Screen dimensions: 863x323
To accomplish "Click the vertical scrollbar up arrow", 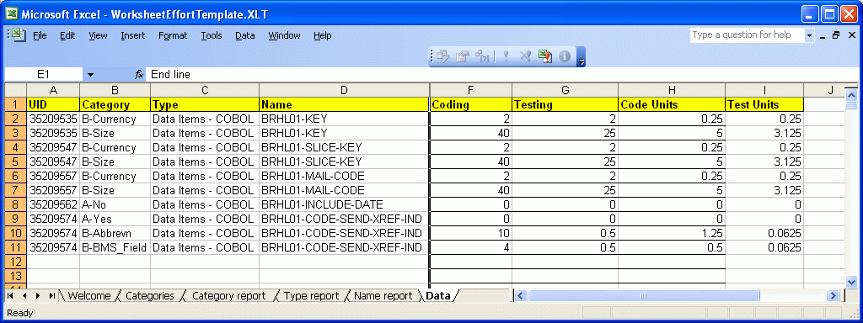I will coord(851,96).
